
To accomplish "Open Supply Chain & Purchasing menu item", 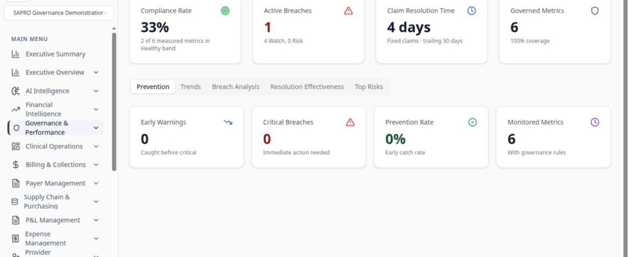I will tap(55, 202).
